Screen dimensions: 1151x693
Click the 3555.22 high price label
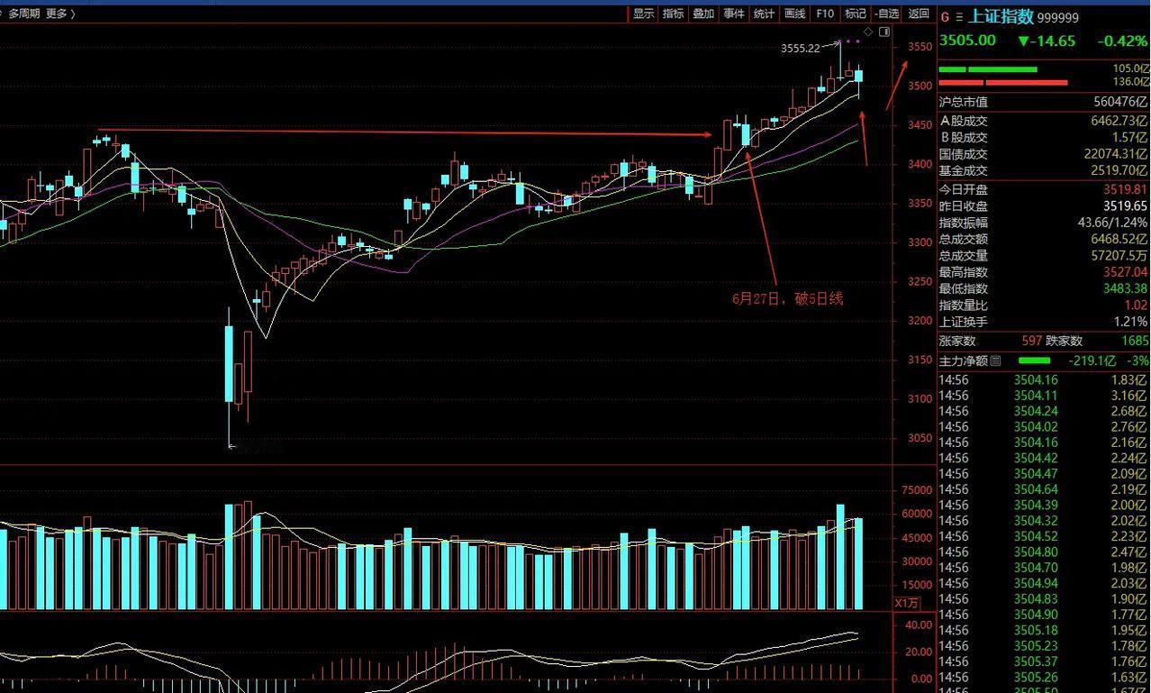[800, 49]
